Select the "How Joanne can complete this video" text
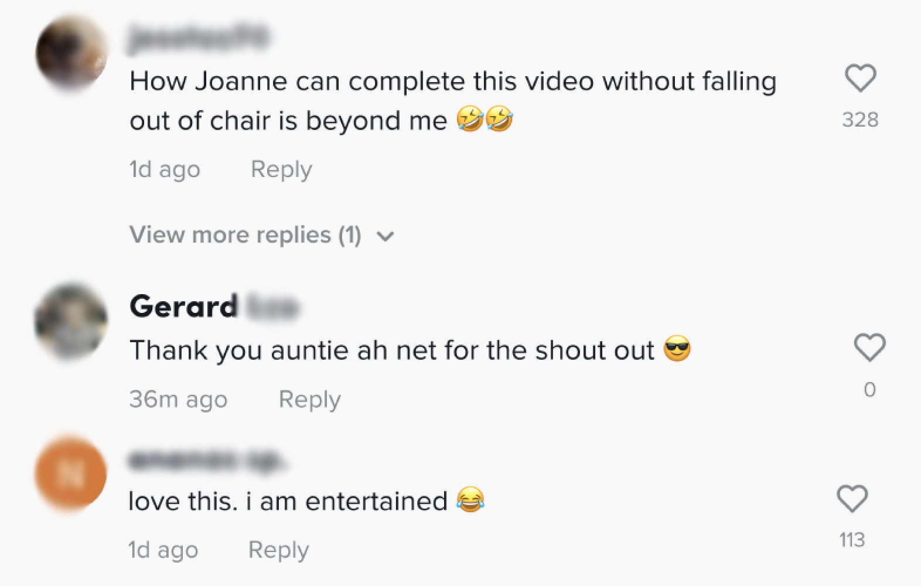Image resolution: width=921 pixels, height=586 pixels. pos(452,81)
